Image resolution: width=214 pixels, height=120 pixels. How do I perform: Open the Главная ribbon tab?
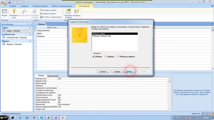click(13, 6)
